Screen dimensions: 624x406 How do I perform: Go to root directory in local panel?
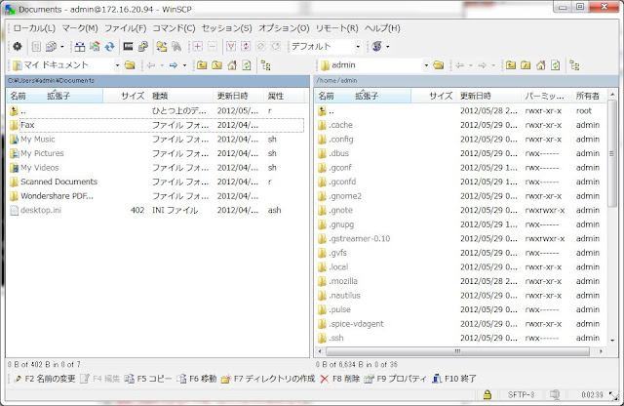216,65
